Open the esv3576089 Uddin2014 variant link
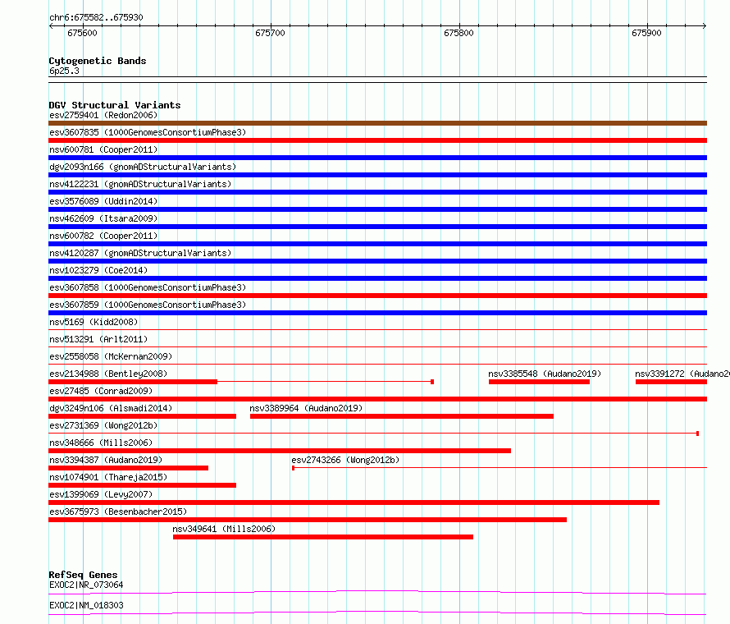The height and width of the screenshot is (624, 730). coord(103,201)
